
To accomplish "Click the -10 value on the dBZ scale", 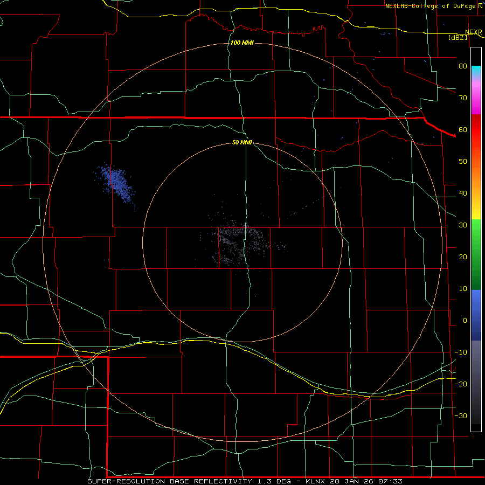I will click(461, 352).
